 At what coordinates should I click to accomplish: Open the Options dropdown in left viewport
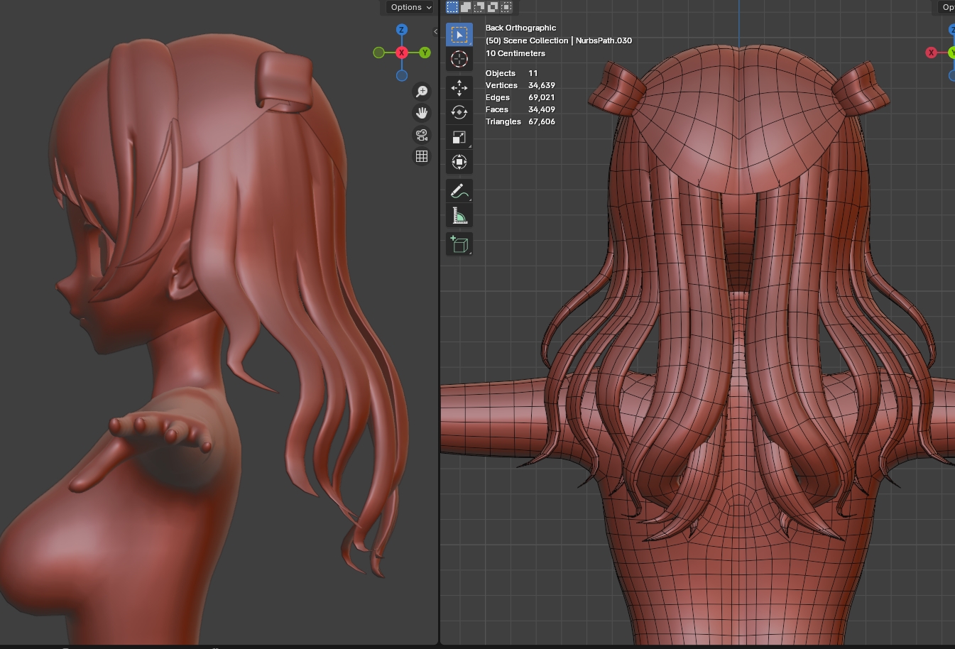(x=410, y=7)
